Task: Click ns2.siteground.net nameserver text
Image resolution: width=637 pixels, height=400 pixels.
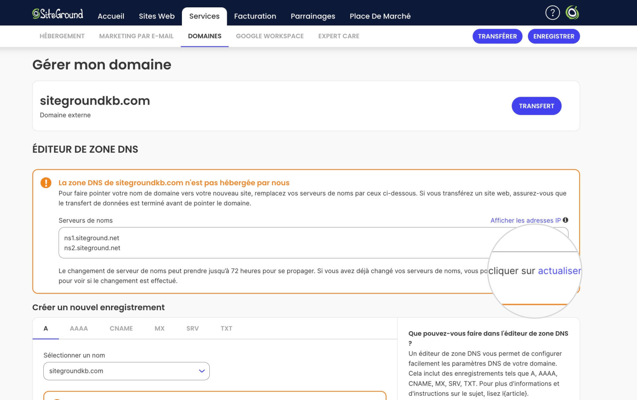Action: coord(92,248)
